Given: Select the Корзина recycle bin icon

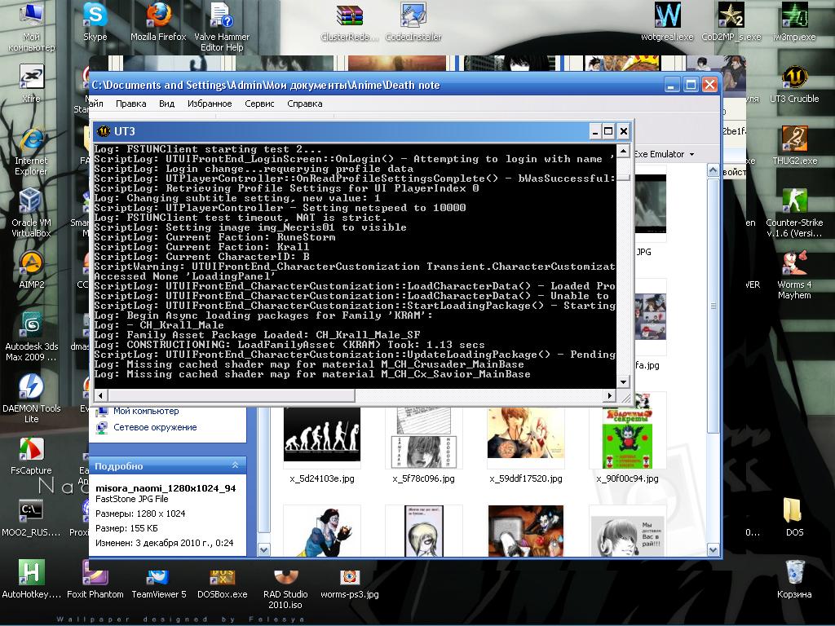Looking at the screenshot, I should point(794,573).
